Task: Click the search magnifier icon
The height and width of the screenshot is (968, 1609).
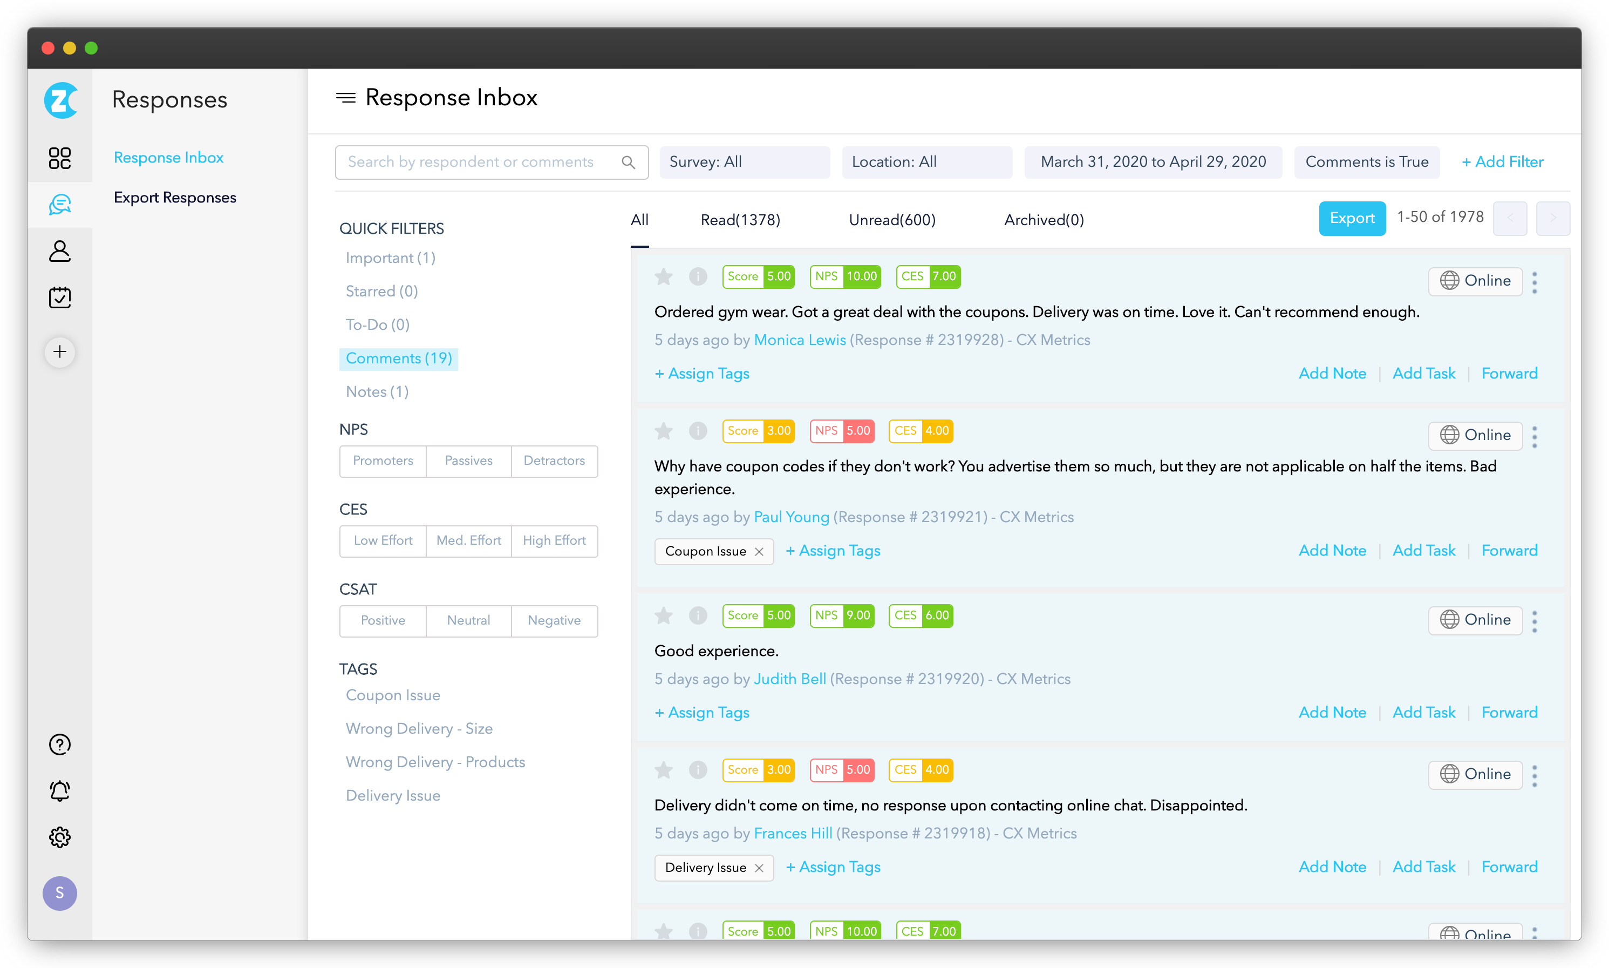Action: point(629,163)
